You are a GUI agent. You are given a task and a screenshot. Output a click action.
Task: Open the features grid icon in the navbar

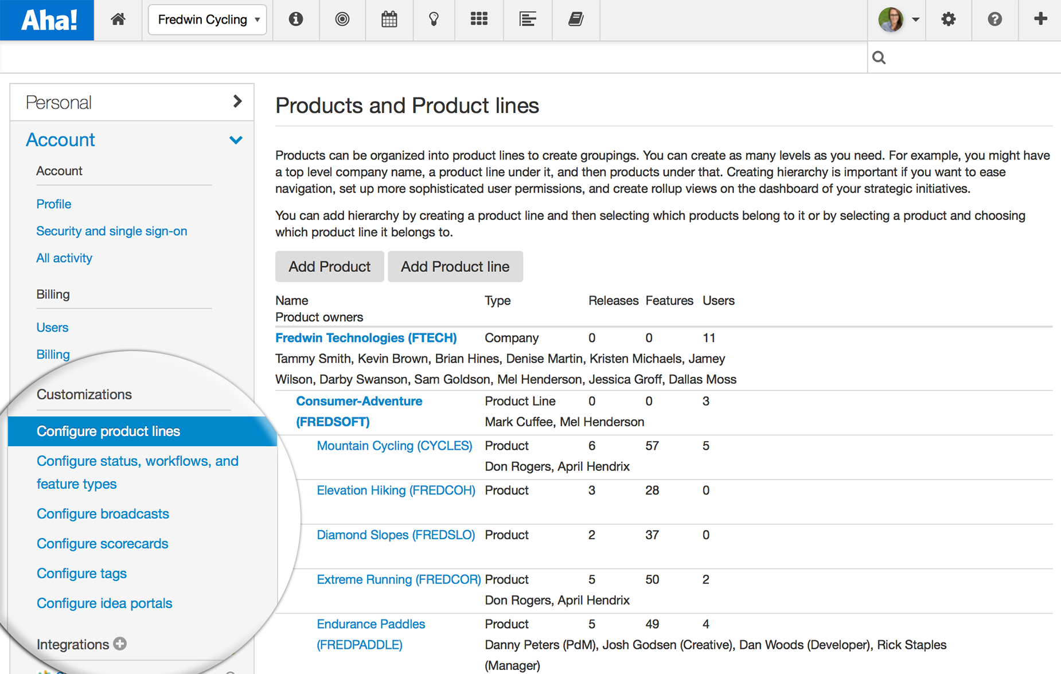pyautogui.click(x=479, y=19)
